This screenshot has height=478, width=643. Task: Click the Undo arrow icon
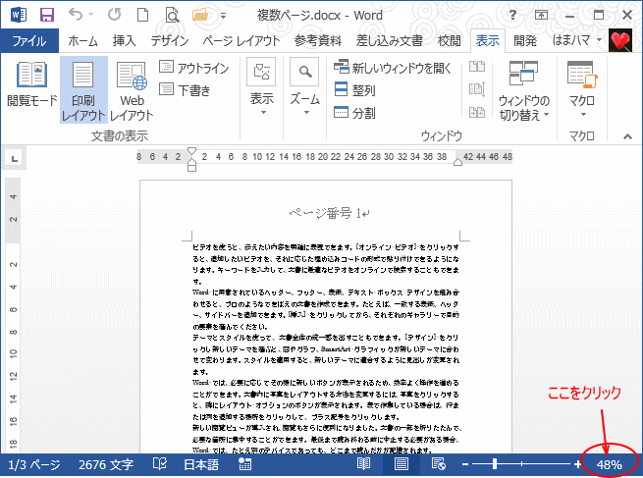tap(76, 15)
